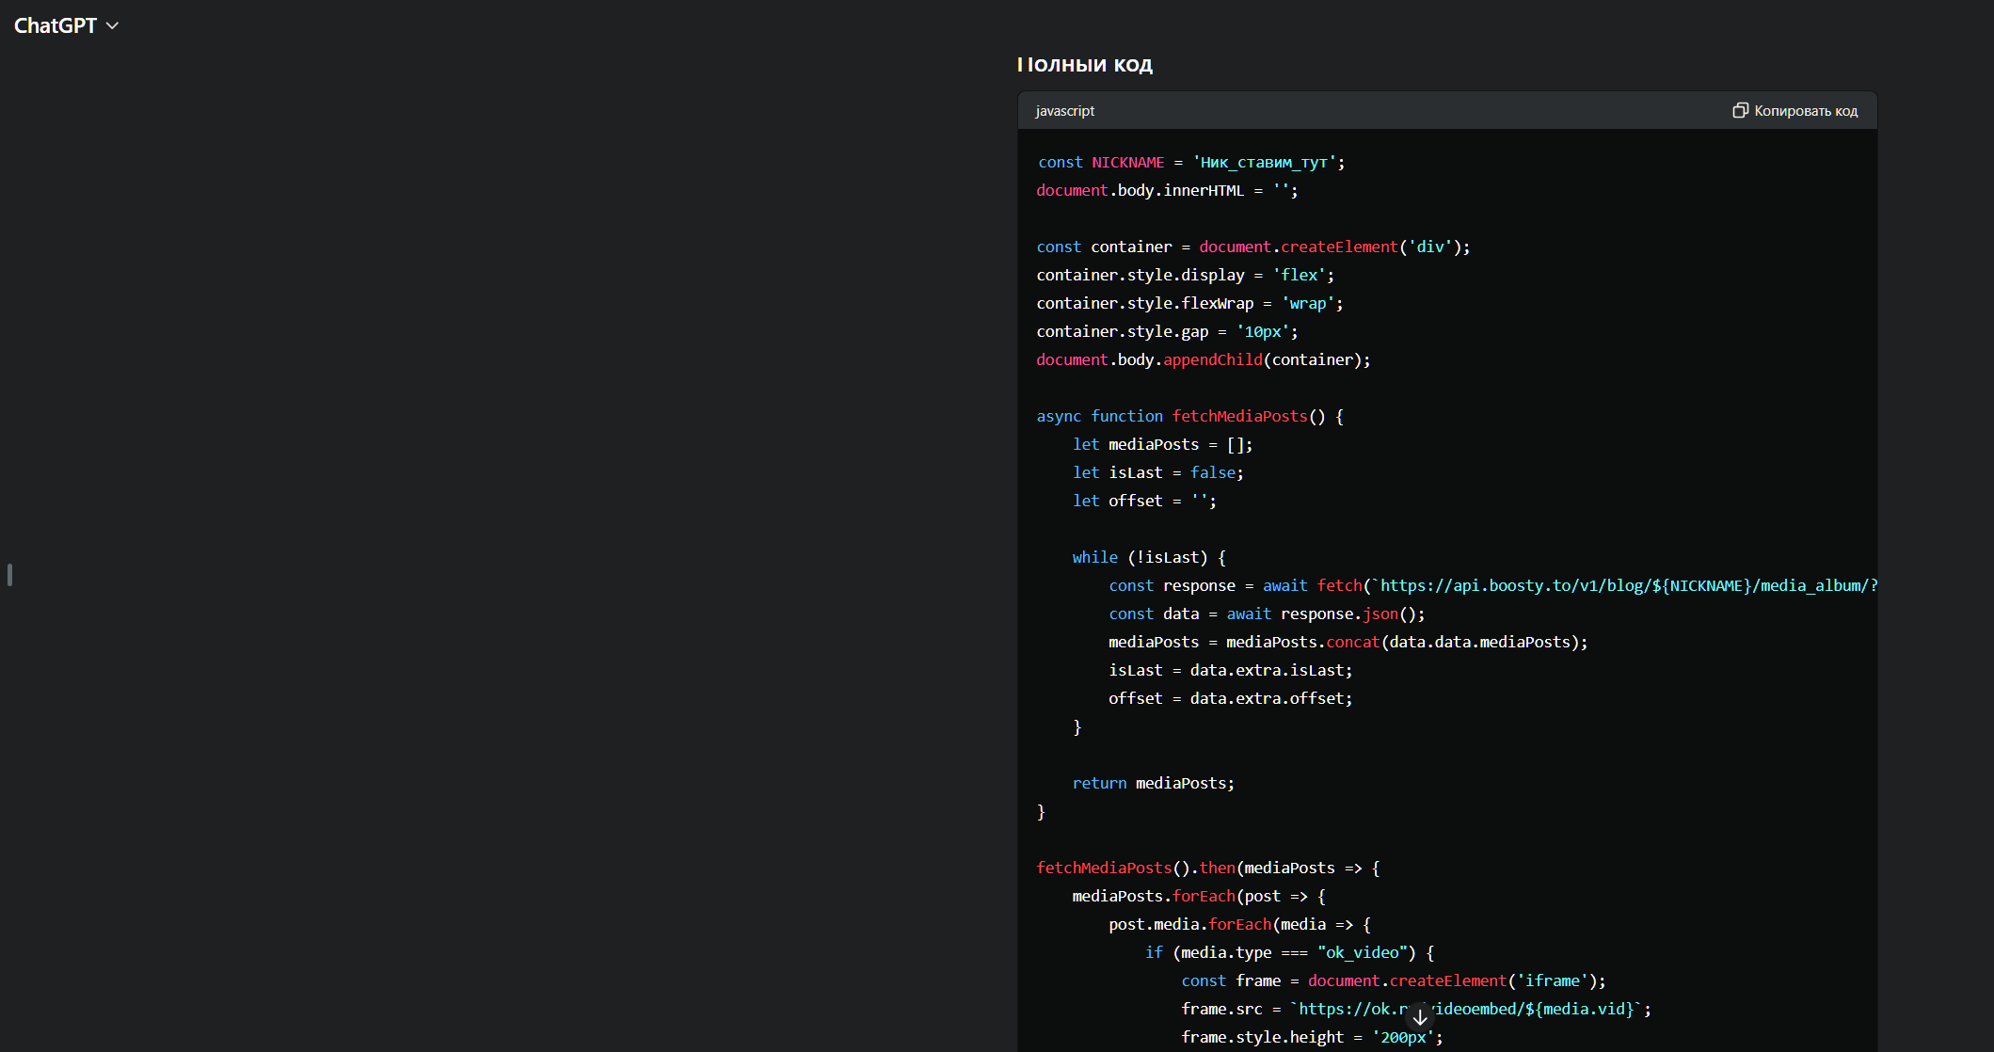
Task: Click the NICKNAME constant in first line
Action: tap(1127, 162)
